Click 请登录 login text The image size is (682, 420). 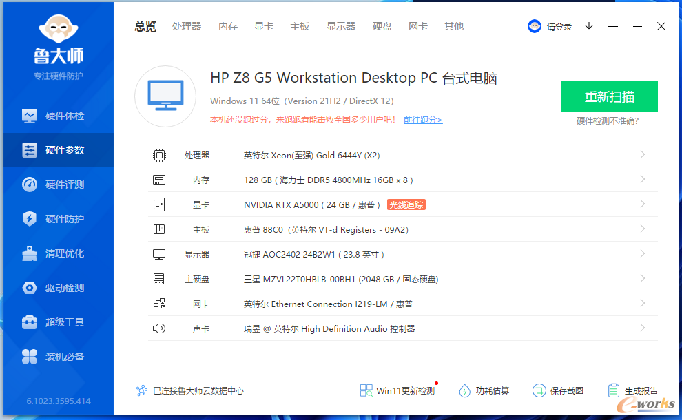[x=559, y=27]
